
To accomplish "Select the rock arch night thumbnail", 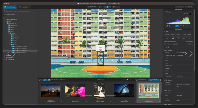I will pyautogui.click(x=124, y=90).
